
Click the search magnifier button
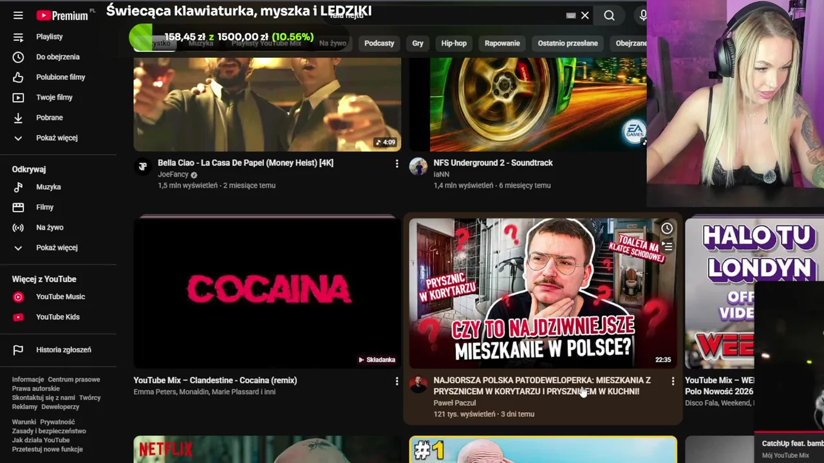609,15
